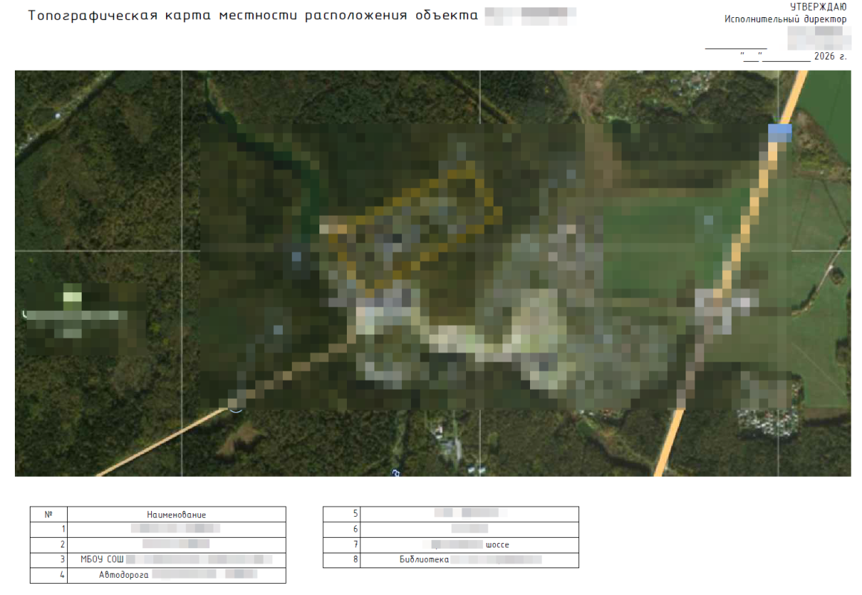Click the 'Исполнительный директор' text
The height and width of the screenshot is (595, 862).
785,19
